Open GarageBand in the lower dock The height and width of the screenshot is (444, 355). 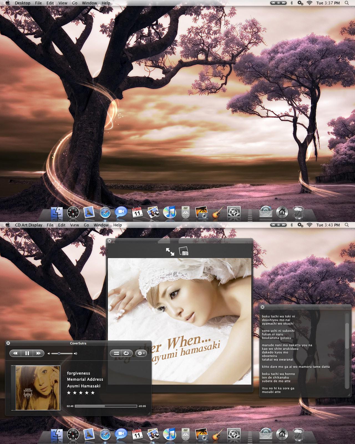point(217,435)
